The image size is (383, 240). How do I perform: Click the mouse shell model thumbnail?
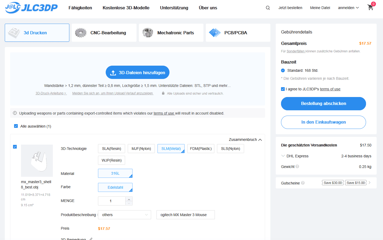37,161
